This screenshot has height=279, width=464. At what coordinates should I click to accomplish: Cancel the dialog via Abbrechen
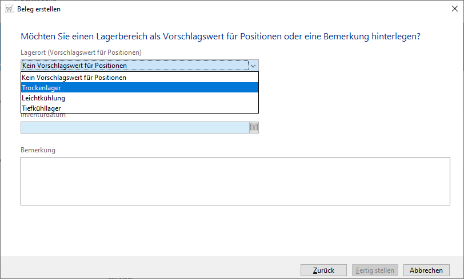point(426,270)
